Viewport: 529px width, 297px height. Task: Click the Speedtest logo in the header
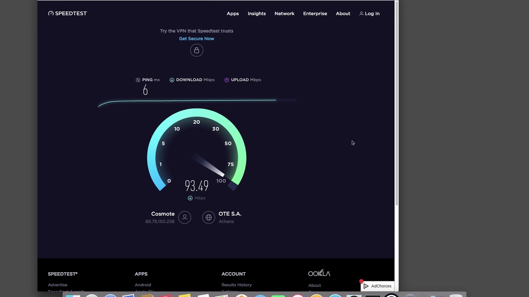[x=67, y=14]
